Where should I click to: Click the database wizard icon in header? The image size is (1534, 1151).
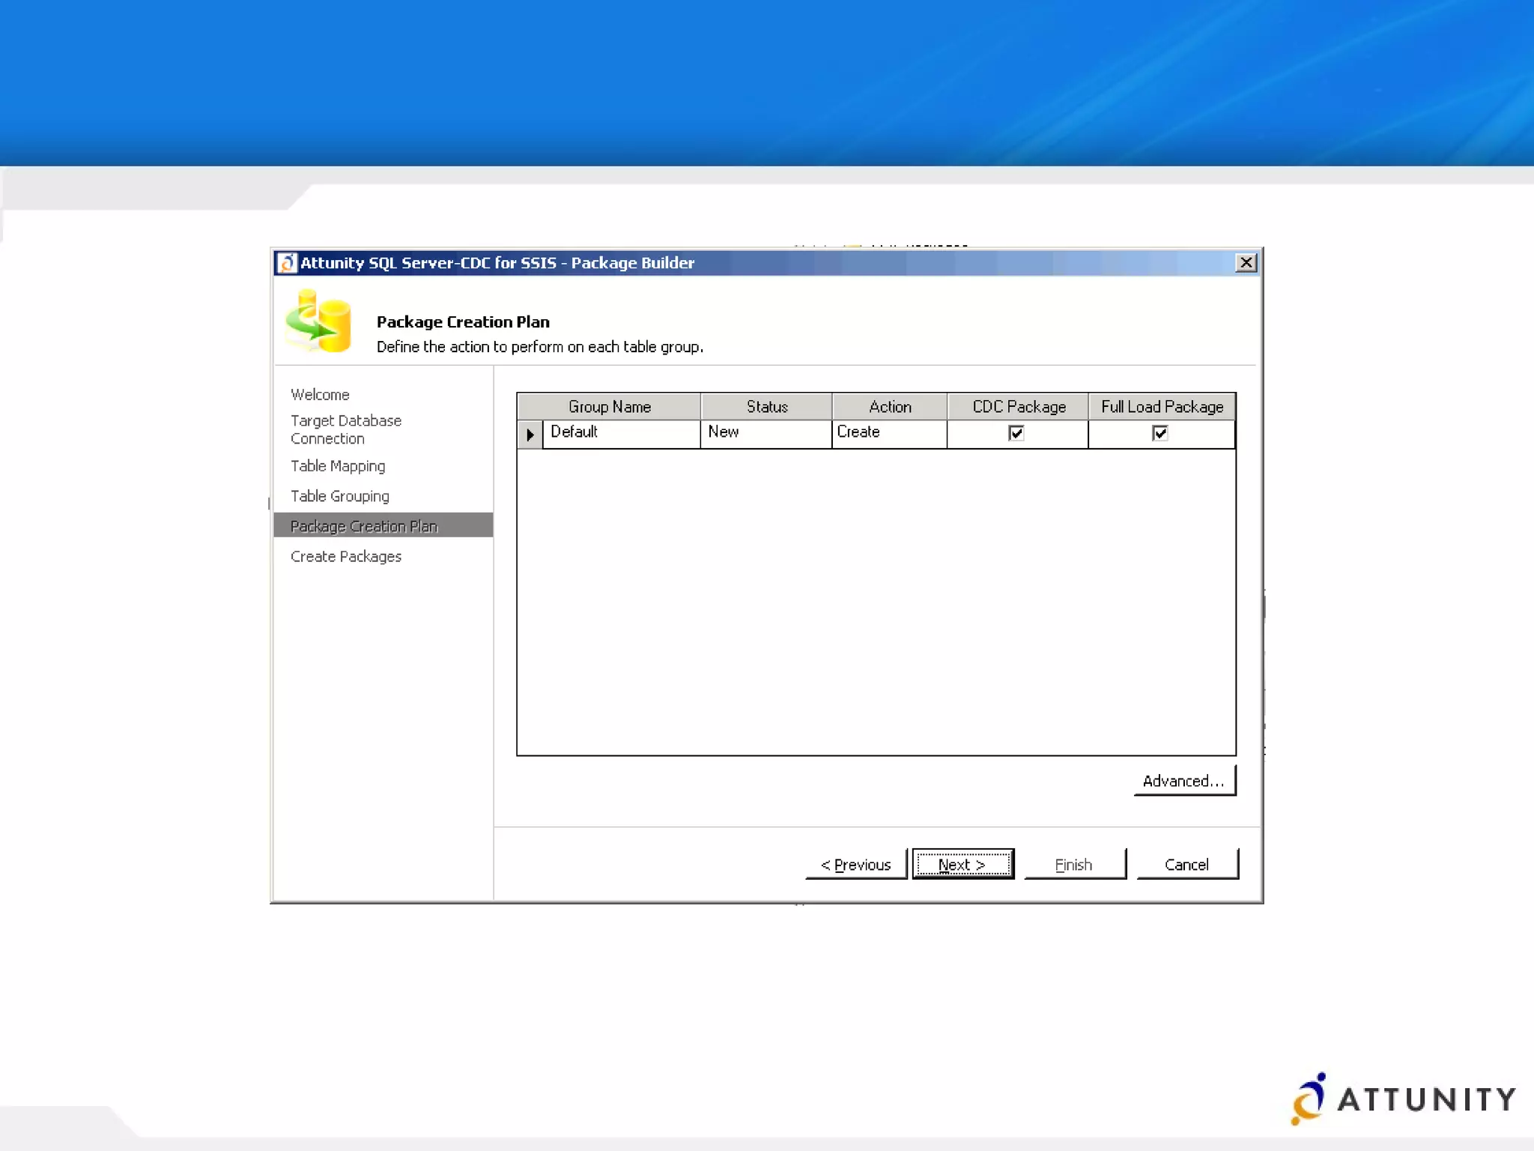click(318, 321)
